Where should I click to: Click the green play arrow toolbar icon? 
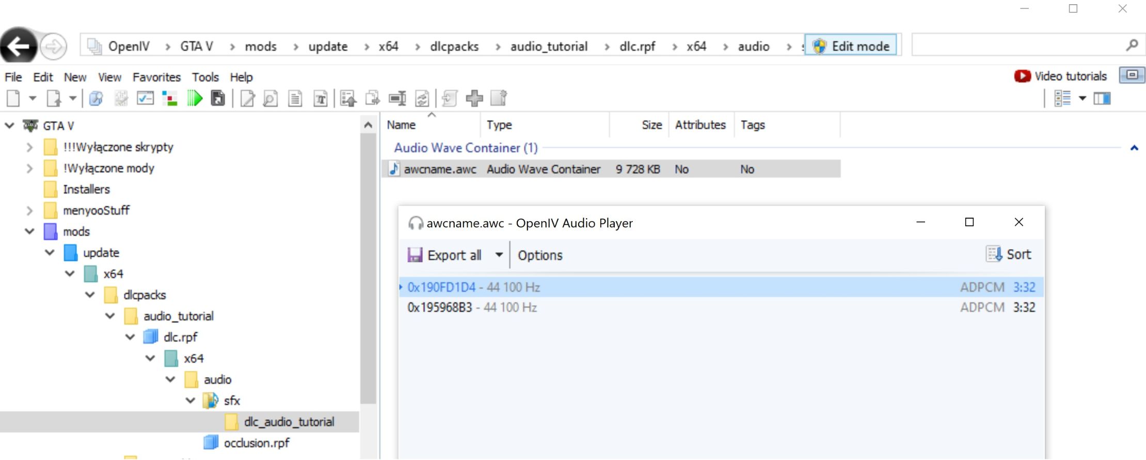[x=195, y=98]
